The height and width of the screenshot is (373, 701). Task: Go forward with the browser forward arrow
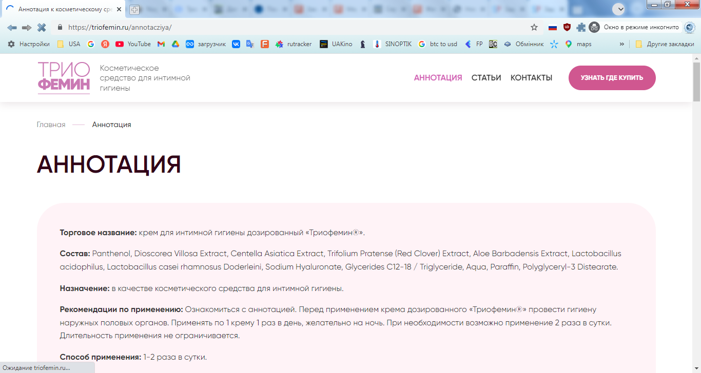27,28
